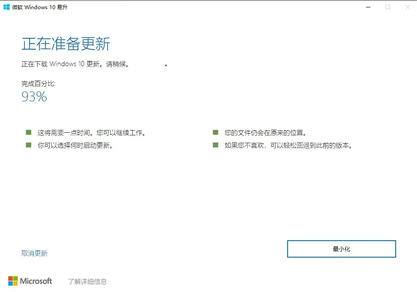Click the 最小化 button

(x=342, y=249)
